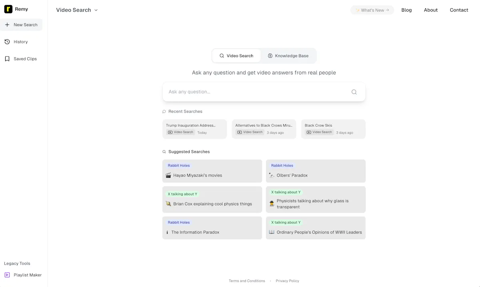Click the Playlist Maker purple icon
This screenshot has height=287, width=480.
[7, 275]
